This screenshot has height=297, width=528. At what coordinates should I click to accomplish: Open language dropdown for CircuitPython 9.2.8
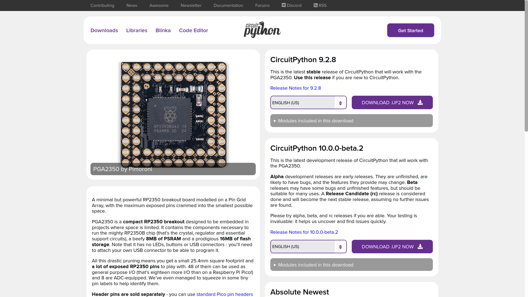click(308, 103)
